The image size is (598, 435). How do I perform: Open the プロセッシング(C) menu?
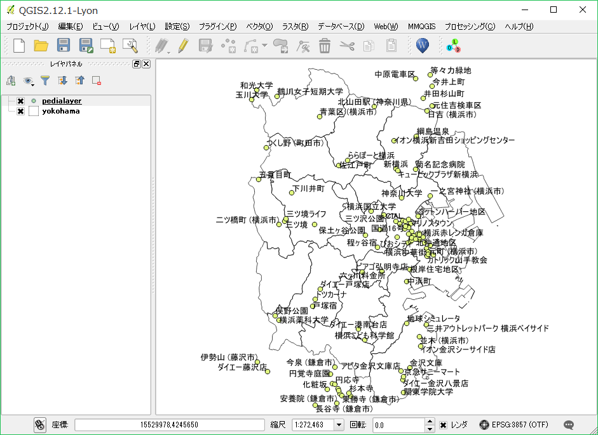[x=470, y=26]
